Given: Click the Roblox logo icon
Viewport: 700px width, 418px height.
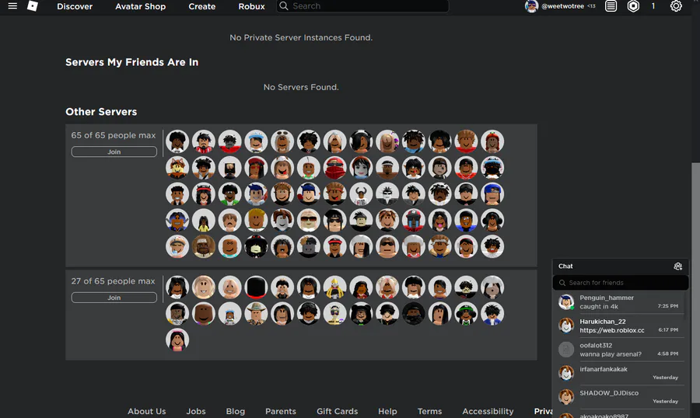Looking at the screenshot, I should 33,5.
